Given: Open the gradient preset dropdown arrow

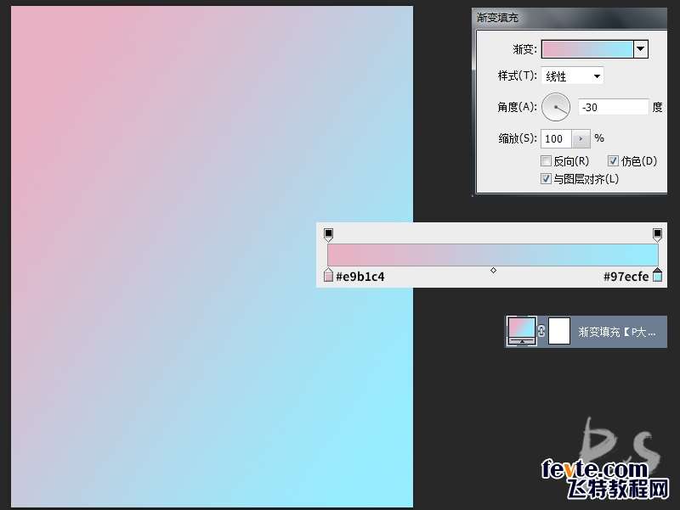Looking at the screenshot, I should point(641,49).
